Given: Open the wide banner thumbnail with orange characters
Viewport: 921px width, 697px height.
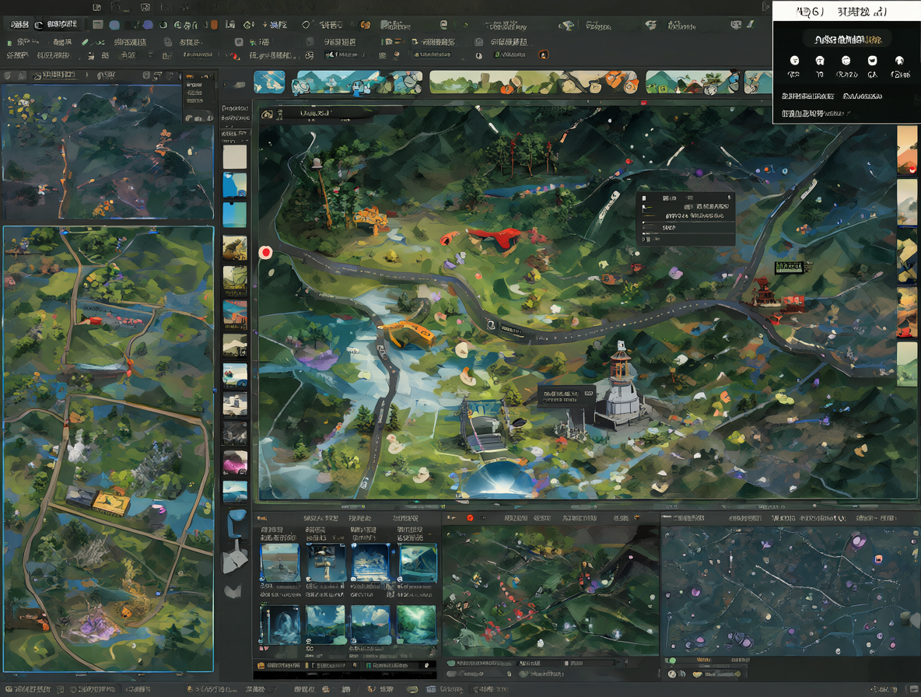Looking at the screenshot, I should [x=534, y=82].
